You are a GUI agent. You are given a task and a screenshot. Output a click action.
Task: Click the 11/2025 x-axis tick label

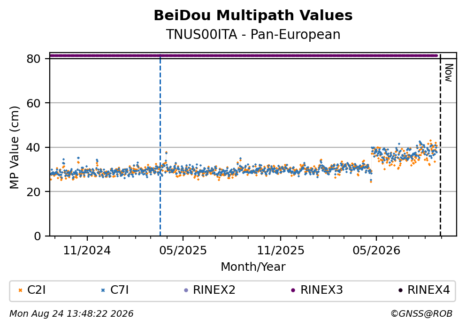tap(281, 251)
